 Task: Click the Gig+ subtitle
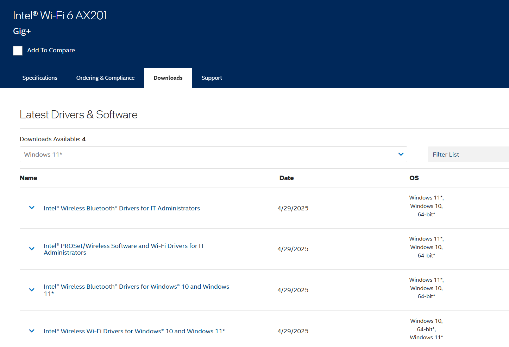coord(22,31)
